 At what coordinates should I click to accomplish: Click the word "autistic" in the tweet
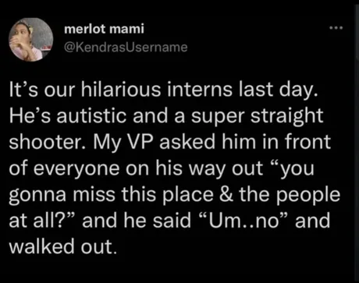coord(92,115)
